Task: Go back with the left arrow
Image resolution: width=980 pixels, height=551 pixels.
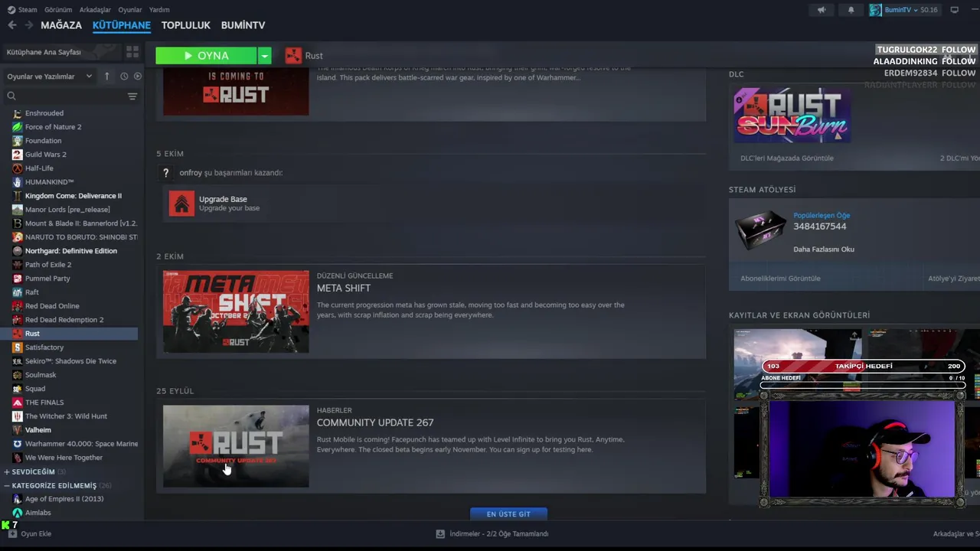Action: 11,25
